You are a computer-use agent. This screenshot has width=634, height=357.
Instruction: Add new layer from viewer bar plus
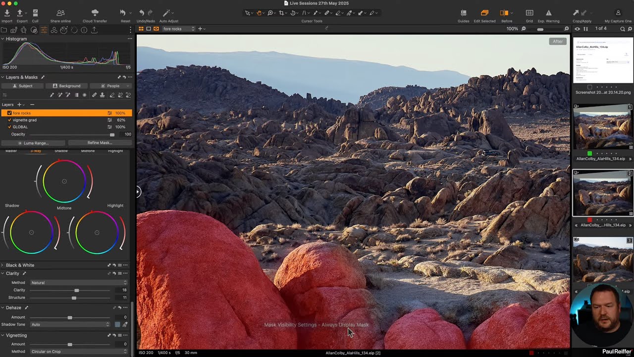(x=200, y=29)
